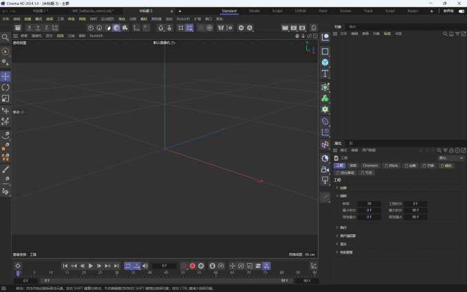Select Polygons mode icon

pyautogui.click(x=108, y=27)
